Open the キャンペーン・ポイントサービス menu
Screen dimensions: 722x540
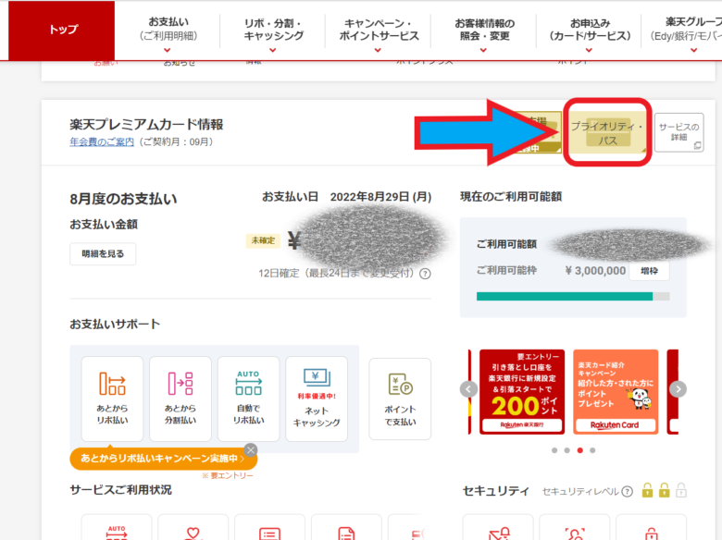coord(379,30)
